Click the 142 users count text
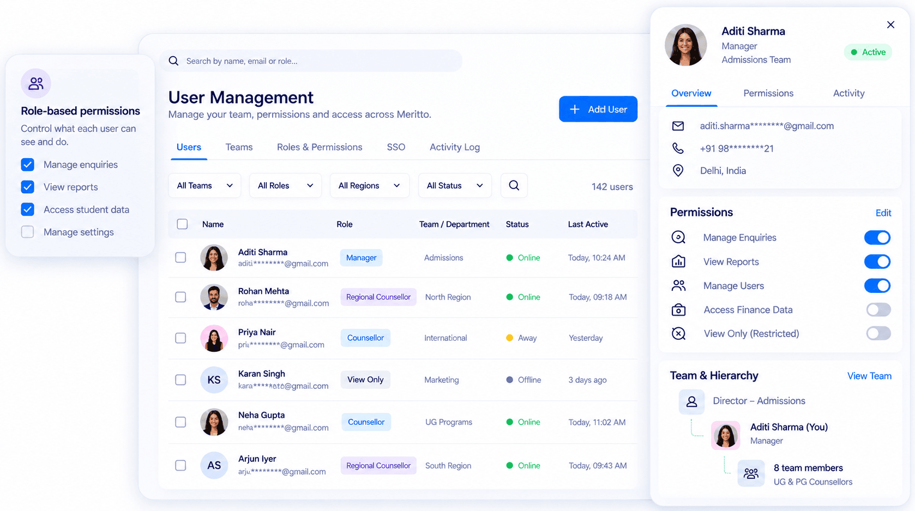Image resolution: width=915 pixels, height=511 pixels. click(612, 187)
